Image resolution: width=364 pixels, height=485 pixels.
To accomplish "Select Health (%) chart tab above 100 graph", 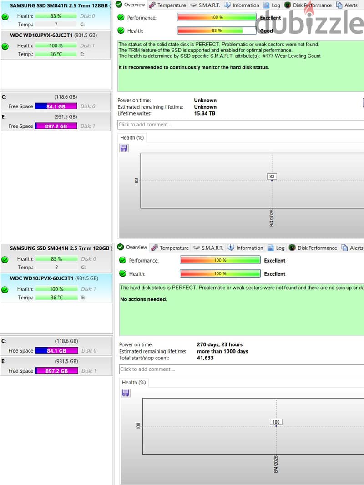I will [134, 383].
